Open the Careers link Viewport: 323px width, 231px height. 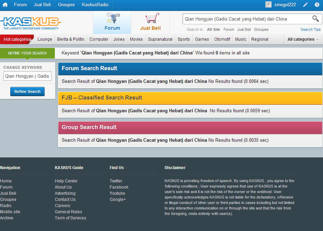62,206
